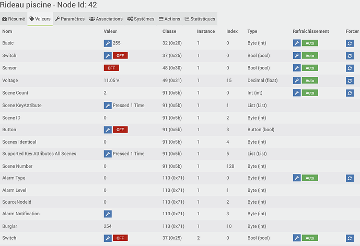Toggle the OFF state of instance 1 Switch
360x246 pixels.
(x=120, y=55)
